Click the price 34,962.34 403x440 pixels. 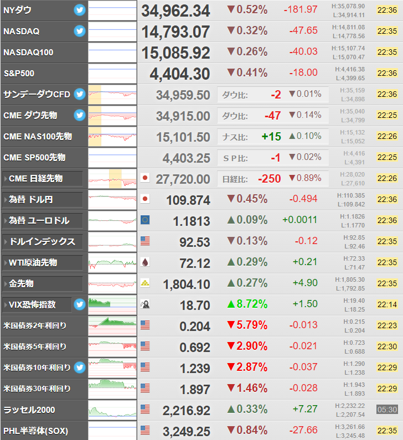tap(175, 11)
